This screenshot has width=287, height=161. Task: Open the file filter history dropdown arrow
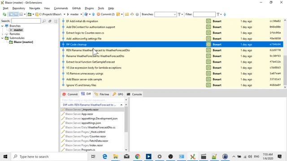pyautogui.click(x=126, y=100)
